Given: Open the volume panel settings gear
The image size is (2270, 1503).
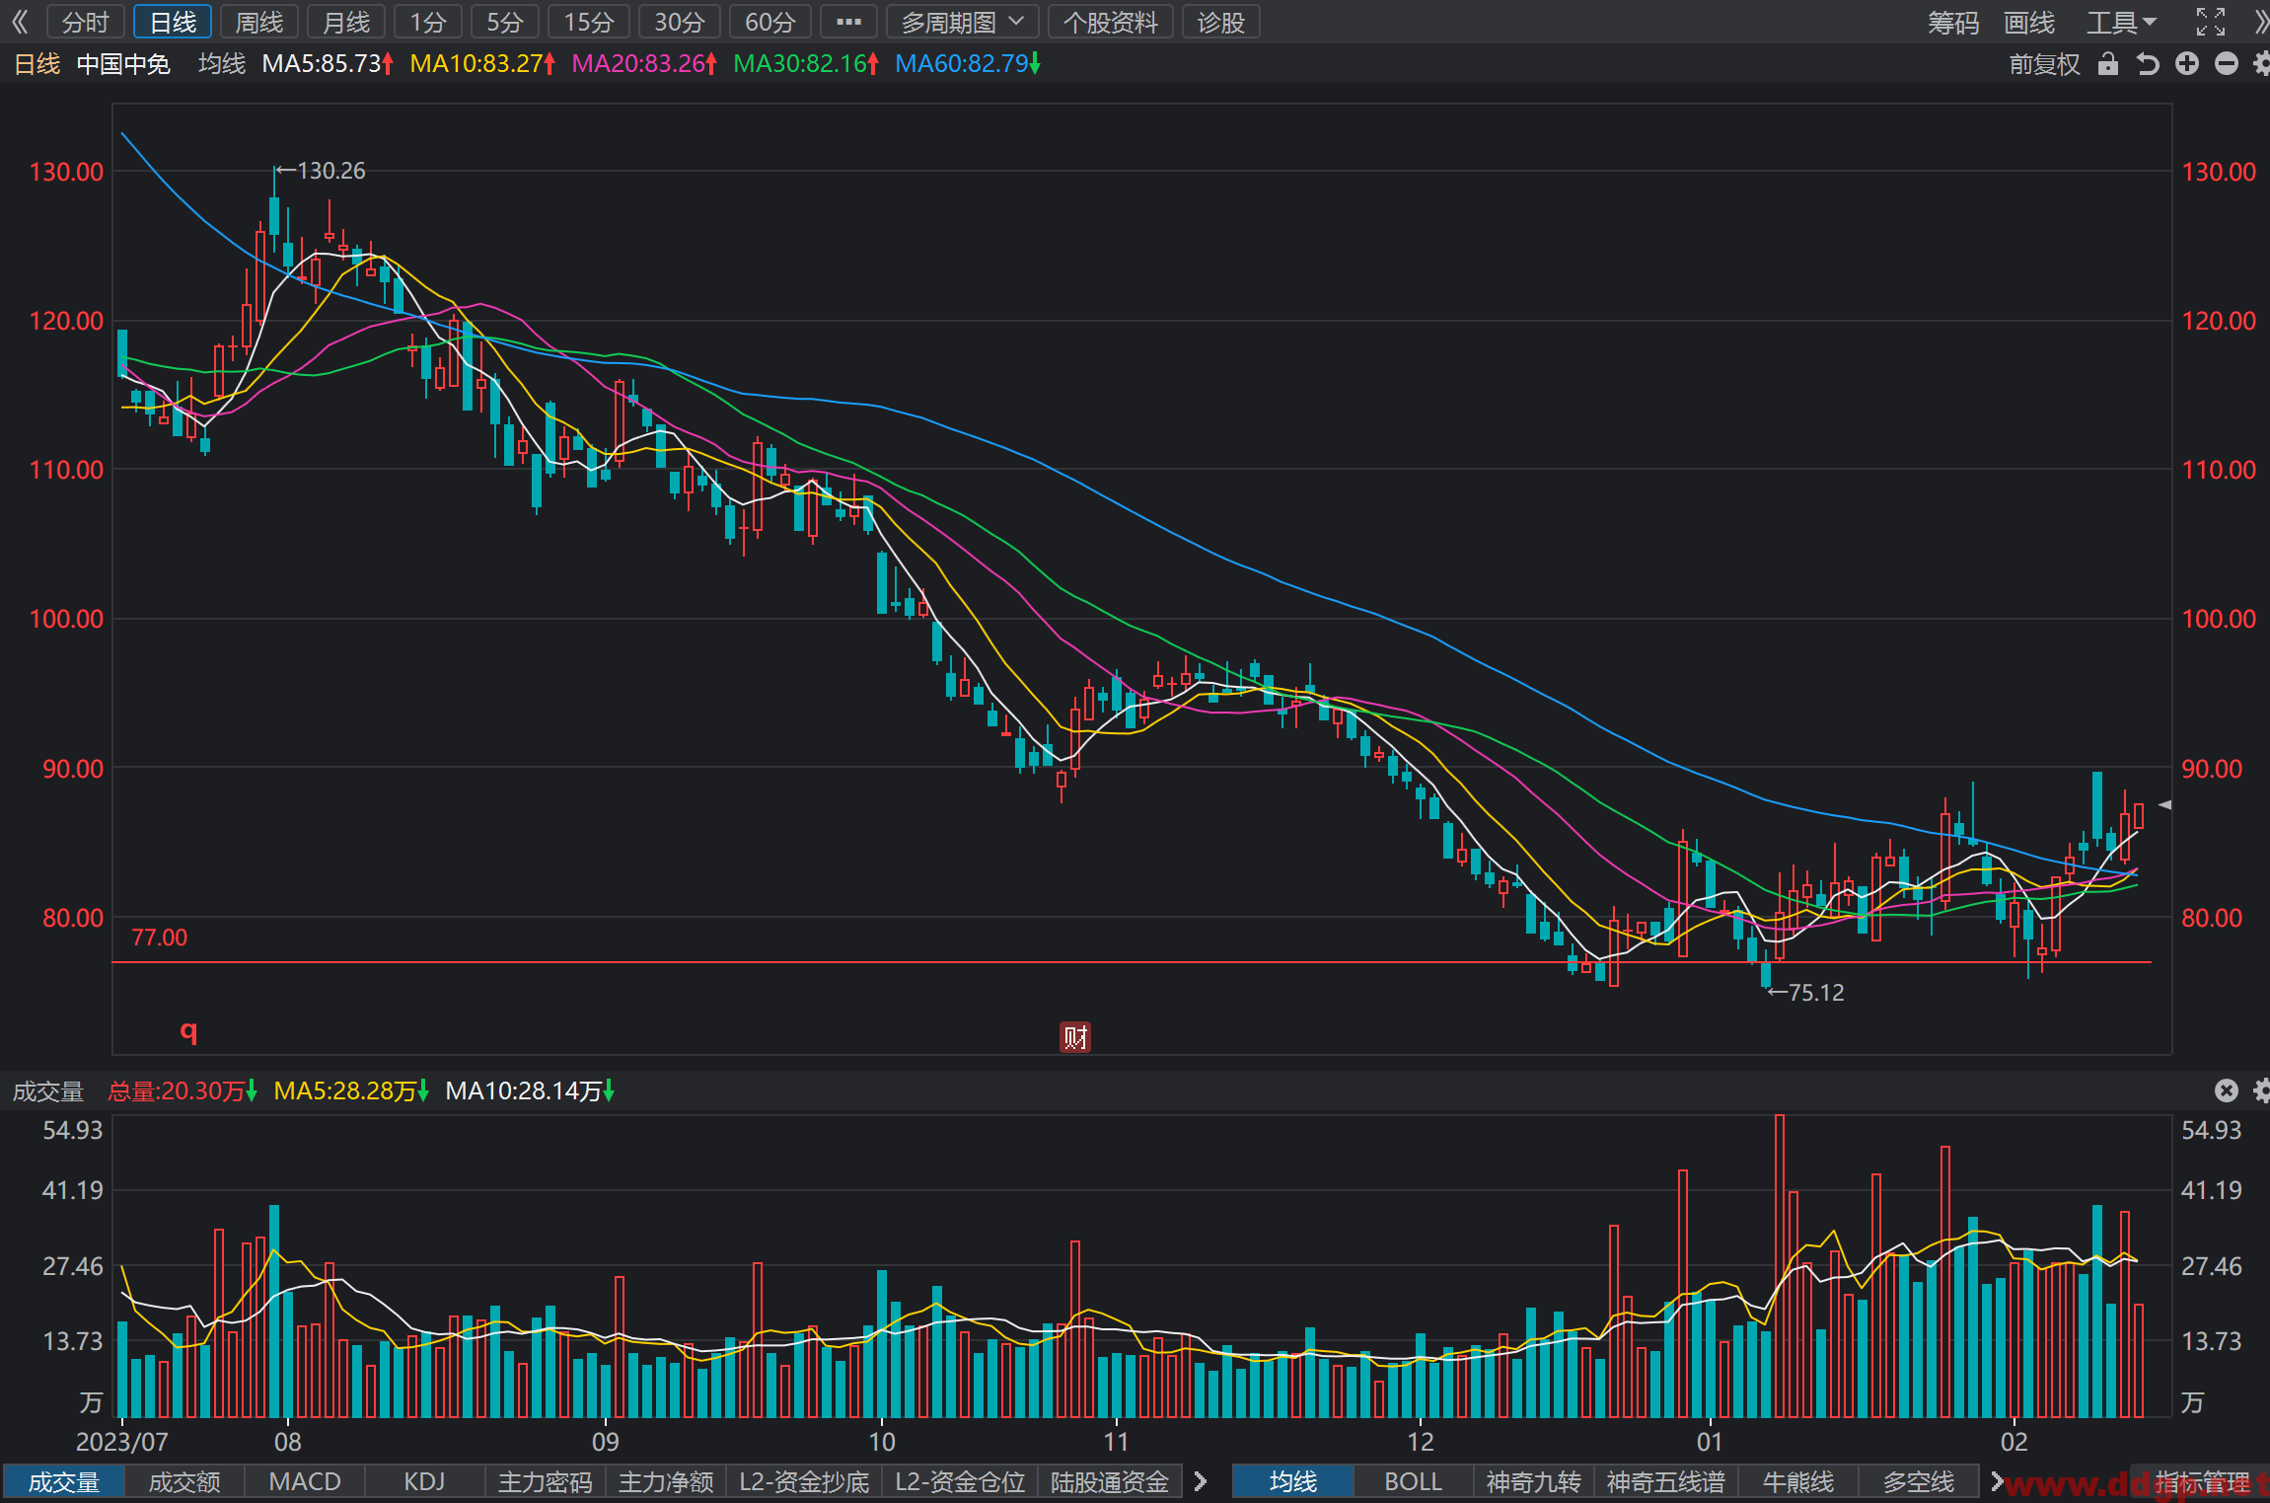Looking at the screenshot, I should pyautogui.click(x=2262, y=1090).
